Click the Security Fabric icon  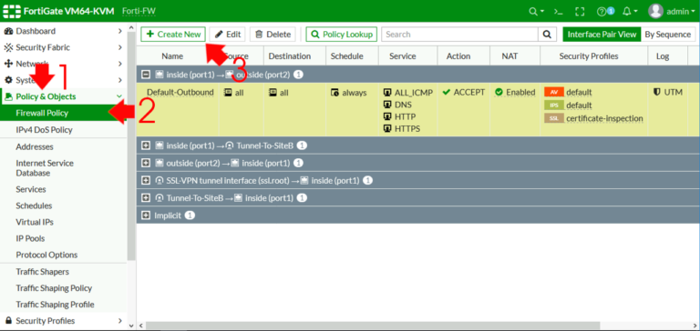[8, 47]
